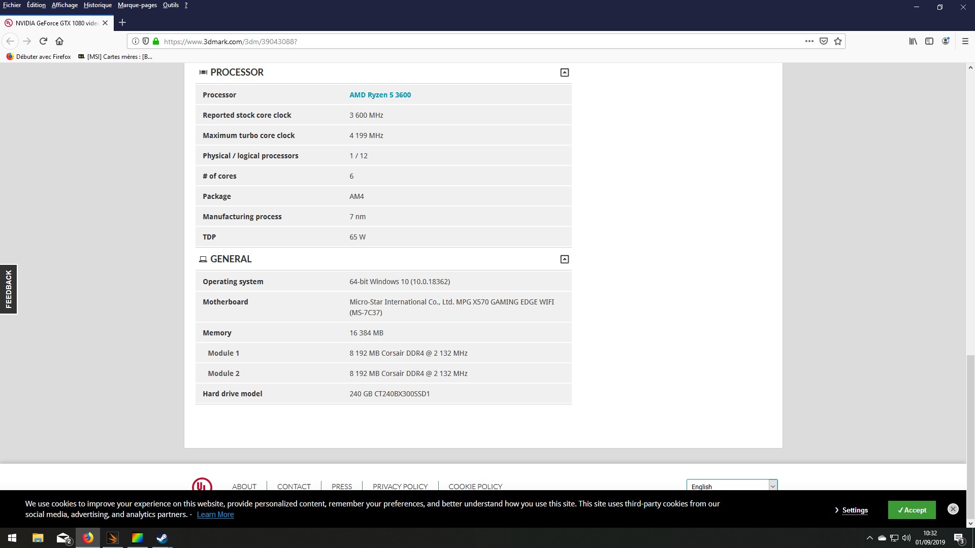Image resolution: width=975 pixels, height=548 pixels.
Task: Dismiss the cookie banner with X
Action: [x=953, y=509]
